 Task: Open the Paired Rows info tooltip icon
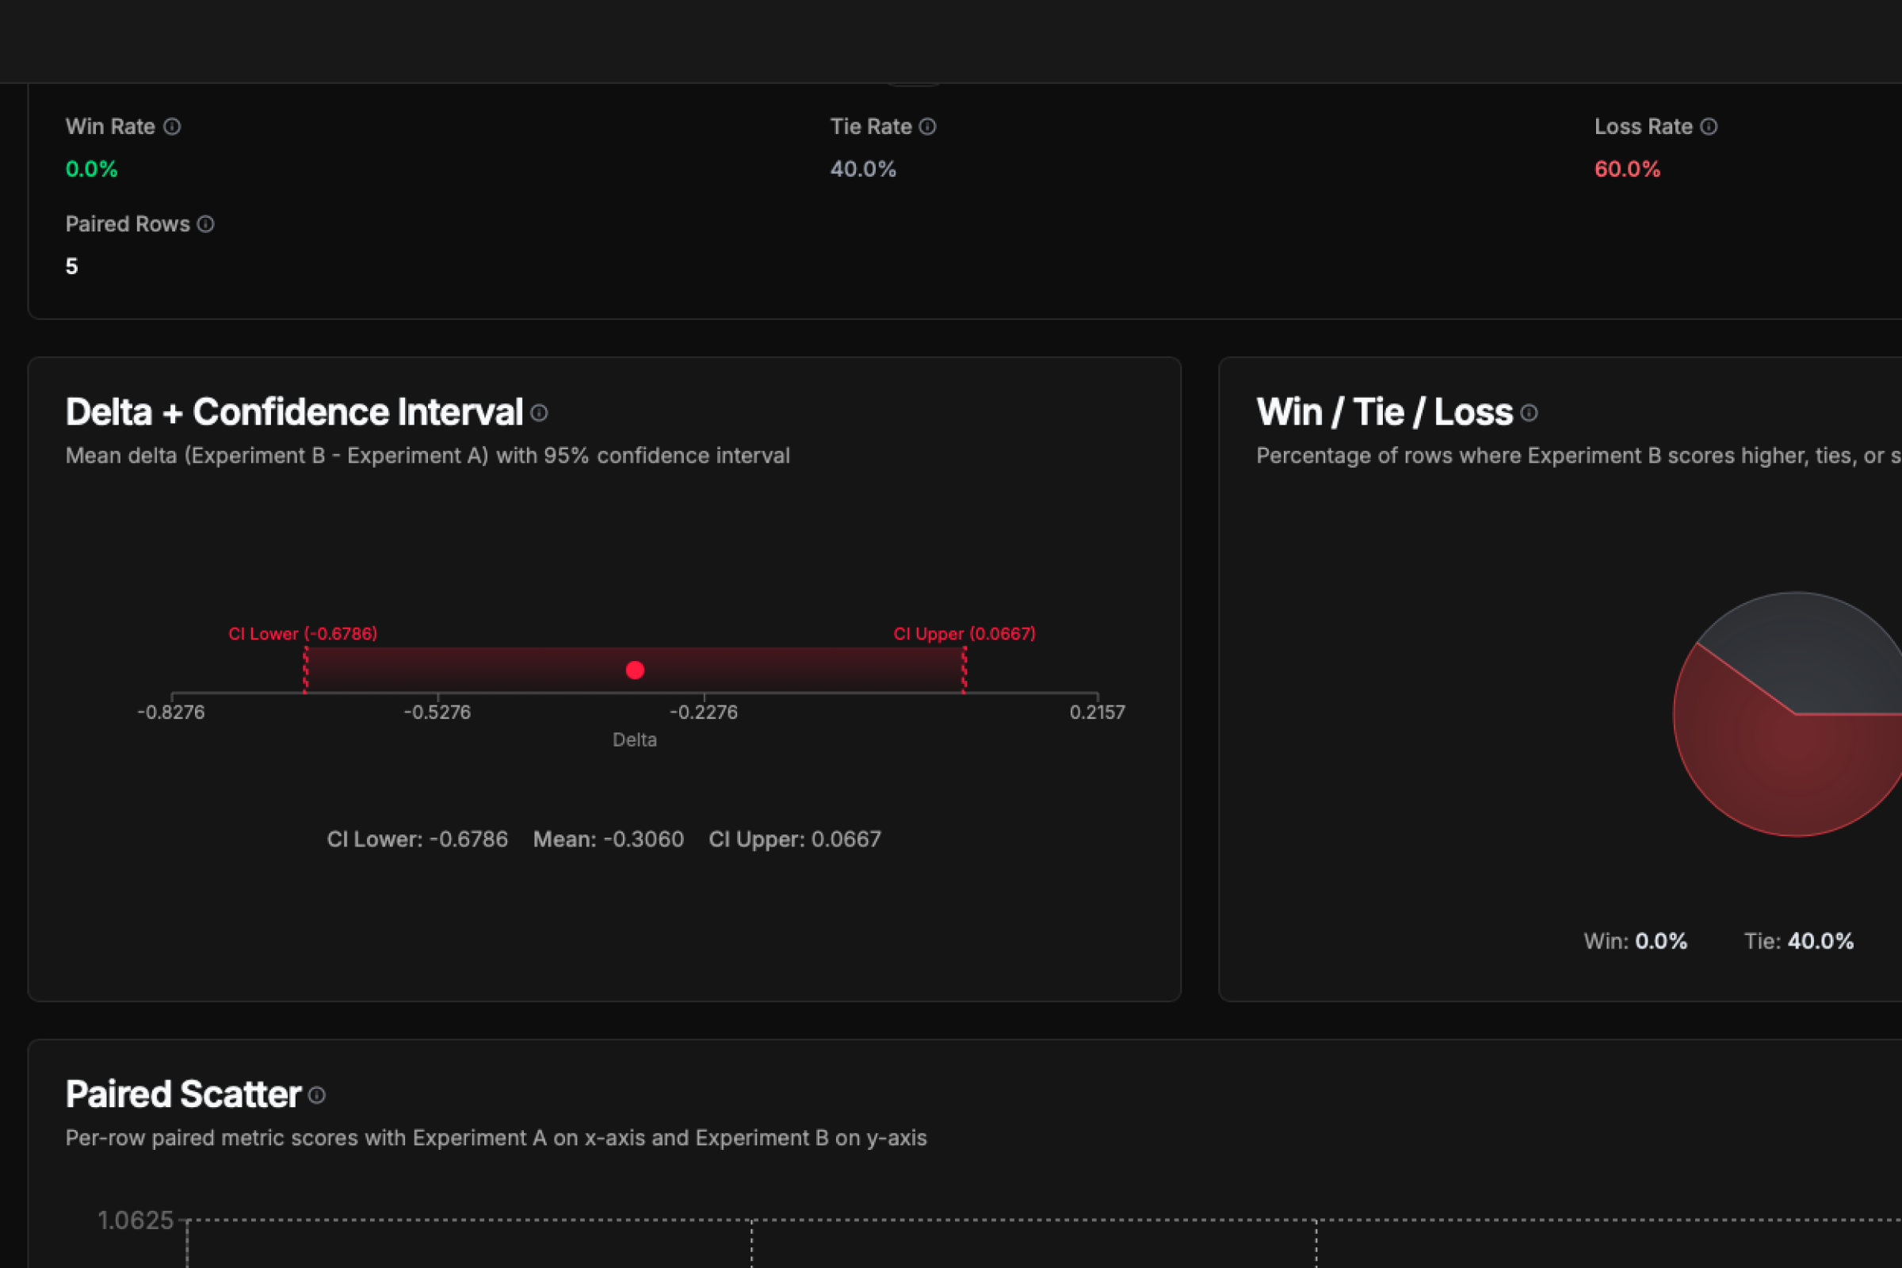click(x=206, y=224)
